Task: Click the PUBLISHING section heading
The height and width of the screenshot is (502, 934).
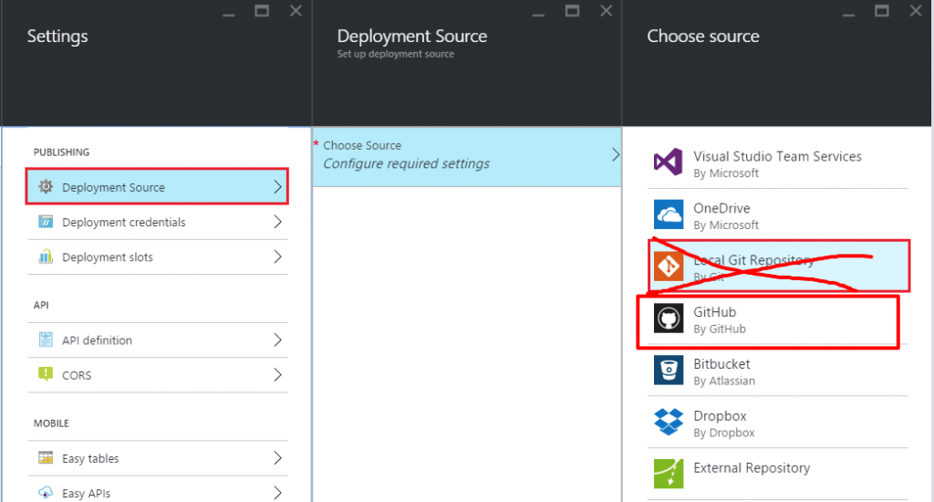Action: [61, 152]
